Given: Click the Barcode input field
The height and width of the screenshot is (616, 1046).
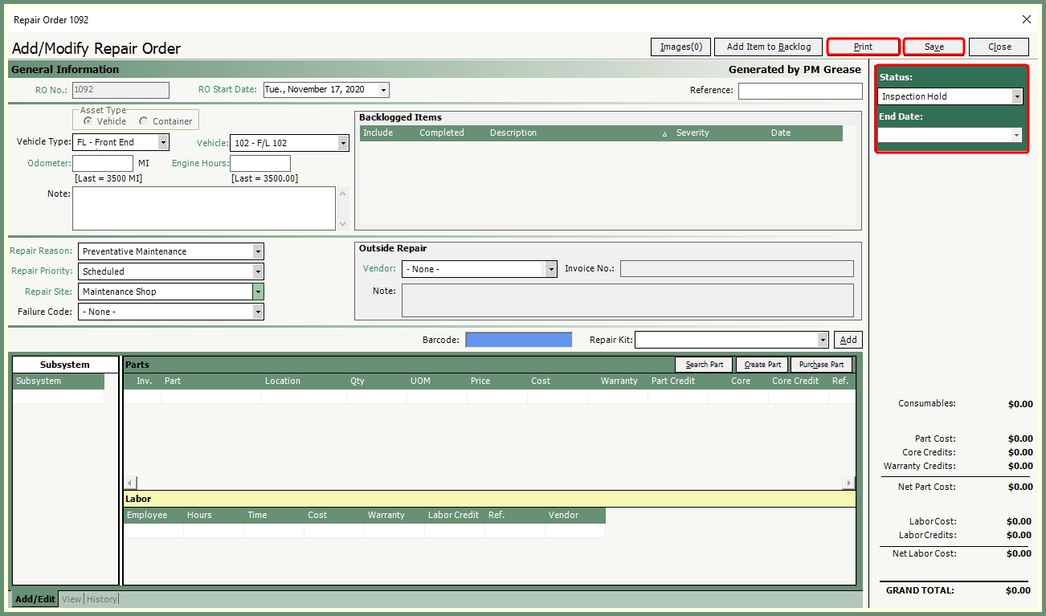Looking at the screenshot, I should [x=519, y=340].
